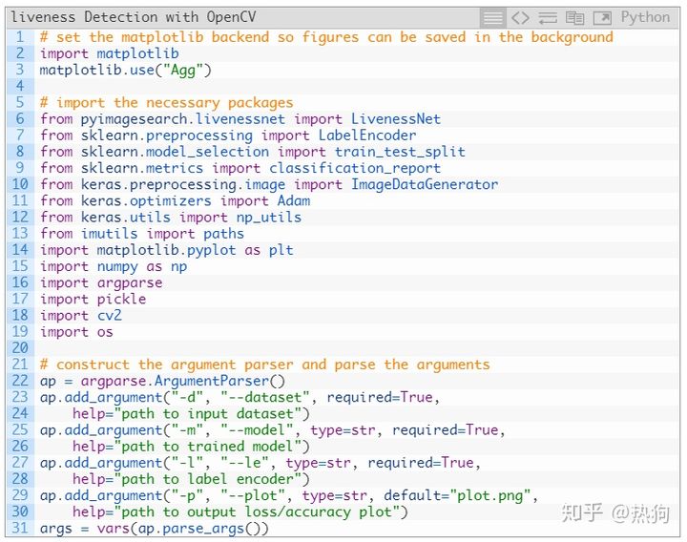
Task: Click the 'import LivenessNet' line
Action: coord(240,119)
